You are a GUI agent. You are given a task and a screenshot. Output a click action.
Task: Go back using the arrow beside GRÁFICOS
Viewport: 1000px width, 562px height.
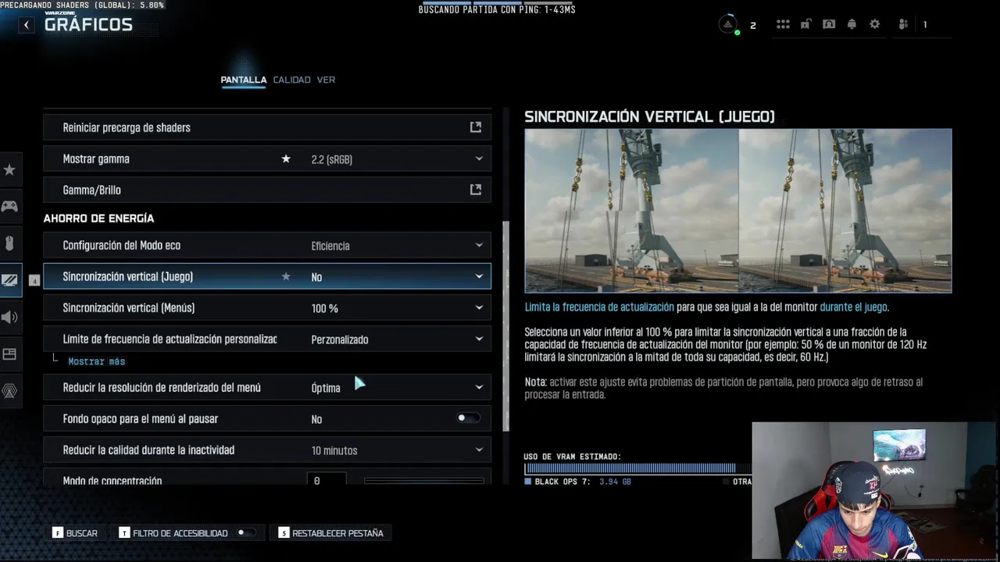pos(27,25)
